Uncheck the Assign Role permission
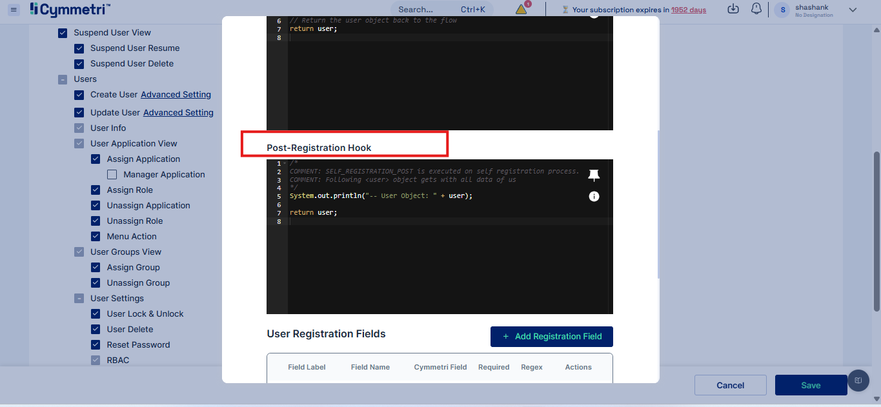This screenshot has width=881, height=407. pyautogui.click(x=96, y=190)
